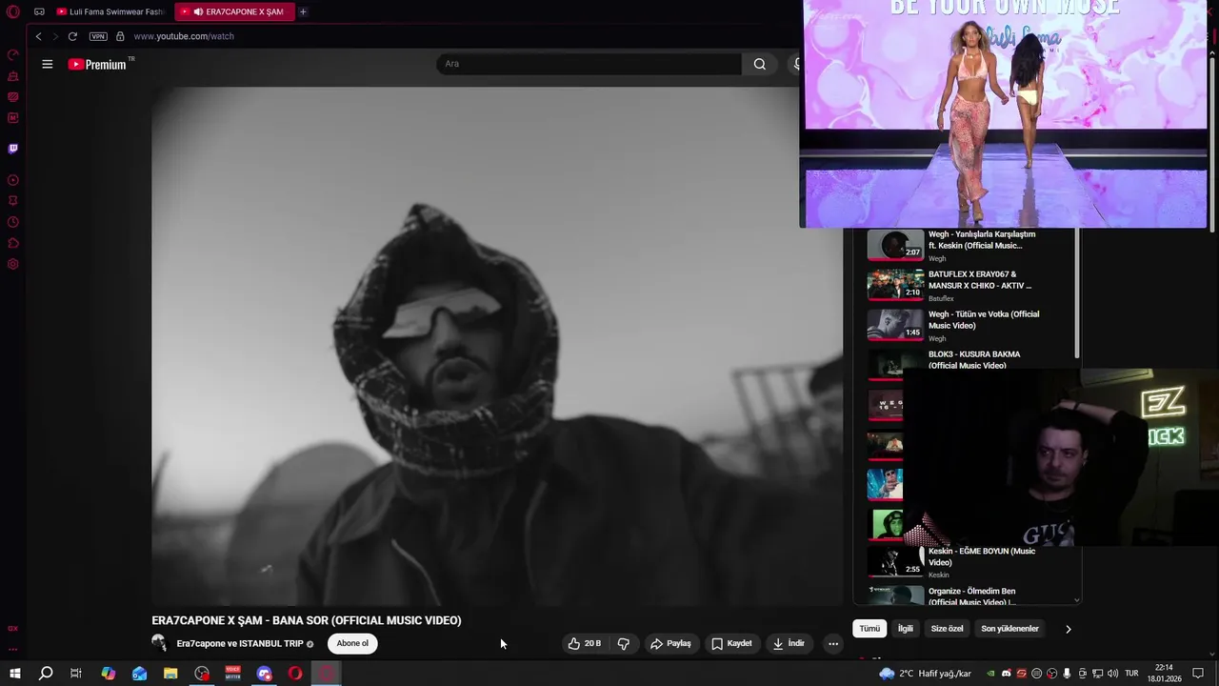Open weather widget 2°C Hafif yağ./kar
Viewport: 1219px width, 686px height.
click(926, 674)
